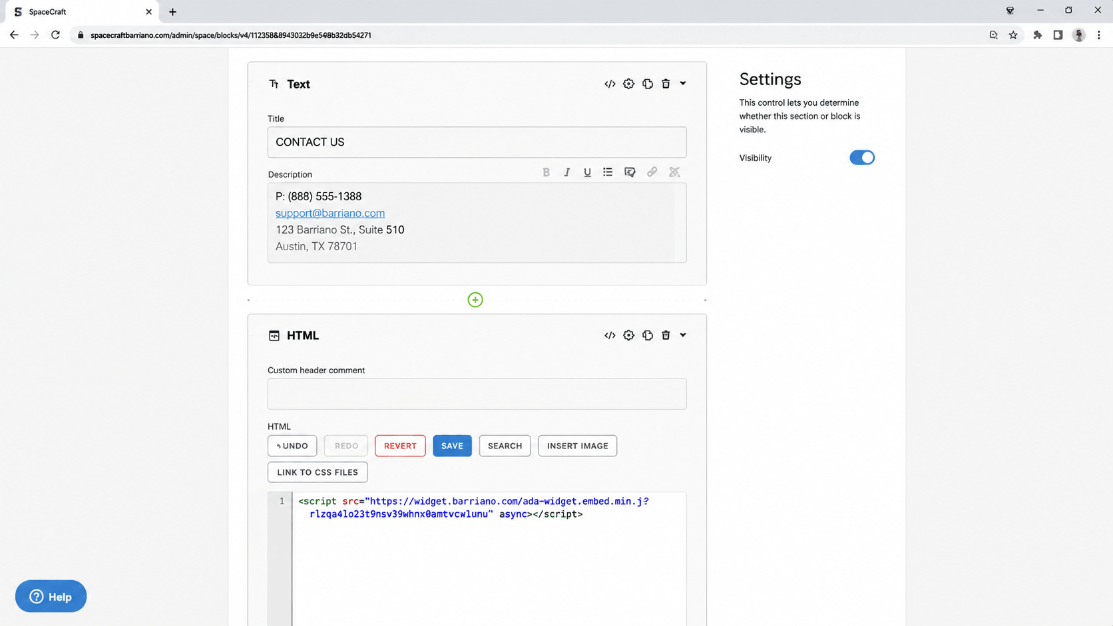Add a new block with green plus
The width and height of the screenshot is (1113, 626).
pos(475,300)
